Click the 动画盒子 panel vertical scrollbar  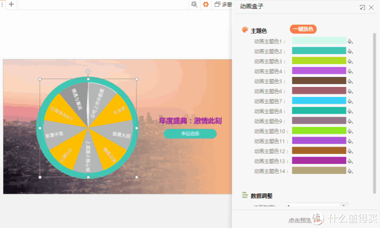pos(374,111)
